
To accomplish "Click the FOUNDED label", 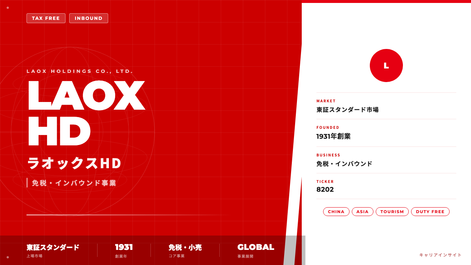I will (x=328, y=127).
